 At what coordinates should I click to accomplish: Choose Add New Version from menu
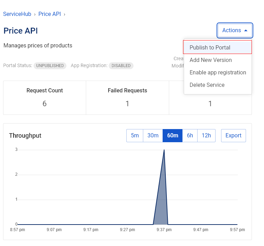click(x=218, y=60)
